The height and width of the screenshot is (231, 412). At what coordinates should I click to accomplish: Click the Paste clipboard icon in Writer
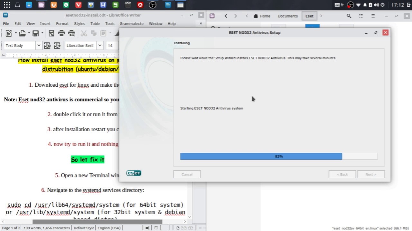click(103, 33)
